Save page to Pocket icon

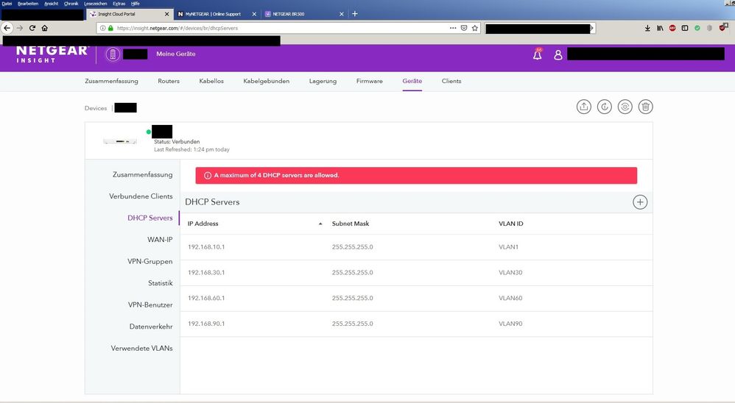tap(463, 28)
